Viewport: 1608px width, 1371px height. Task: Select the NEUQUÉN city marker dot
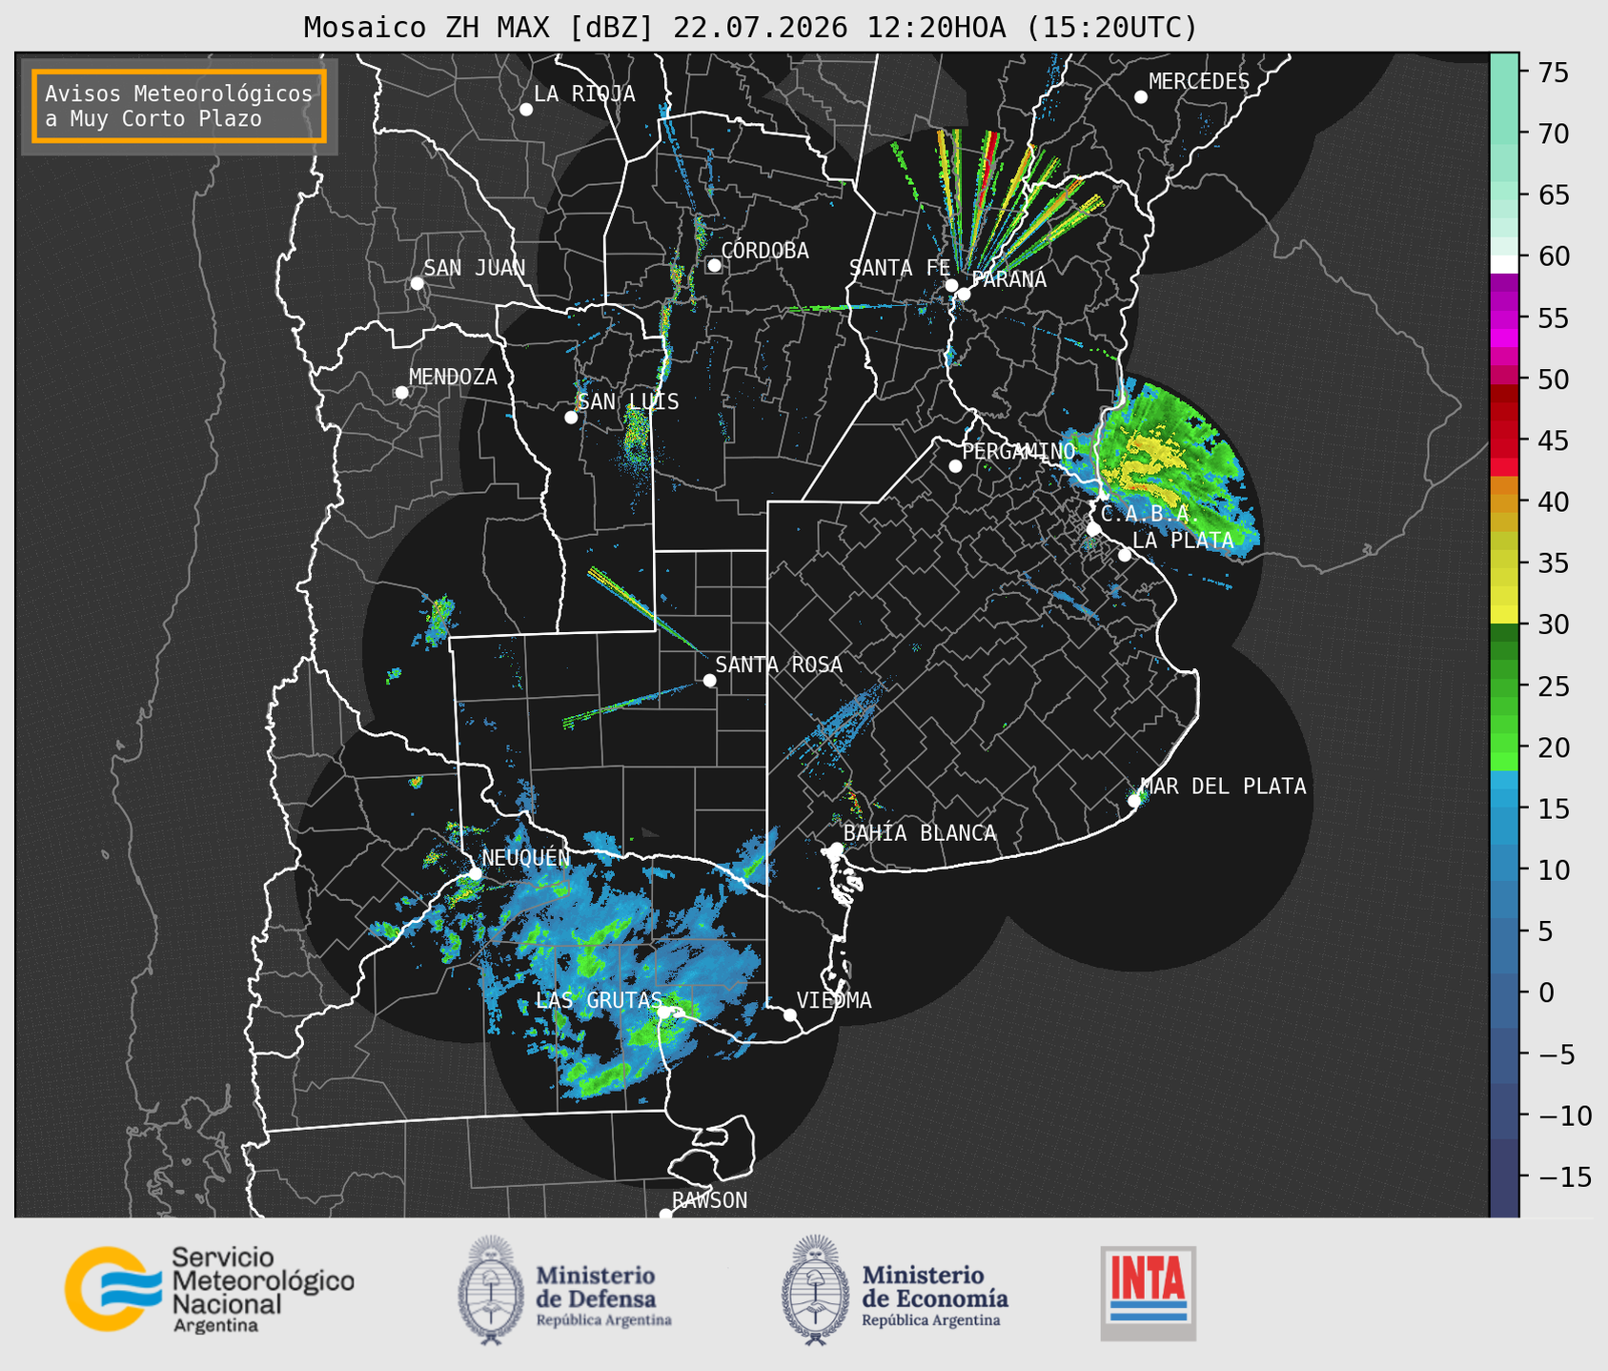pyautogui.click(x=475, y=872)
